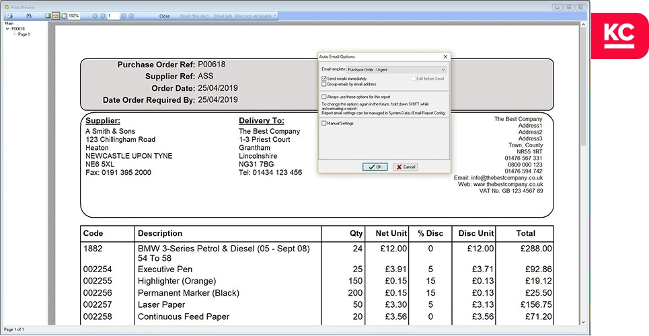Image resolution: width=649 pixels, height=336 pixels.
Task: Go to the previous page arrow
Action: point(103,15)
